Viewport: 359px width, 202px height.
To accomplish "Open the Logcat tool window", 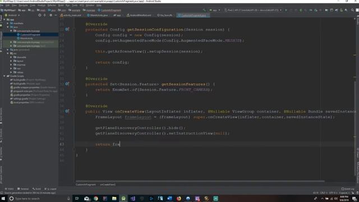I will (50, 189).
